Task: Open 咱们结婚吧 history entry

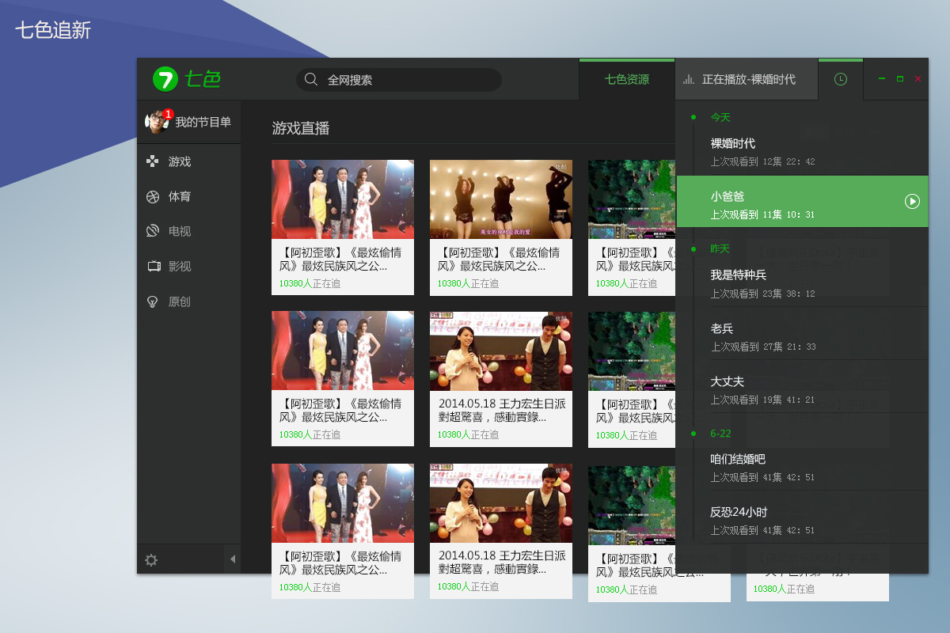Action: pyautogui.click(x=802, y=467)
